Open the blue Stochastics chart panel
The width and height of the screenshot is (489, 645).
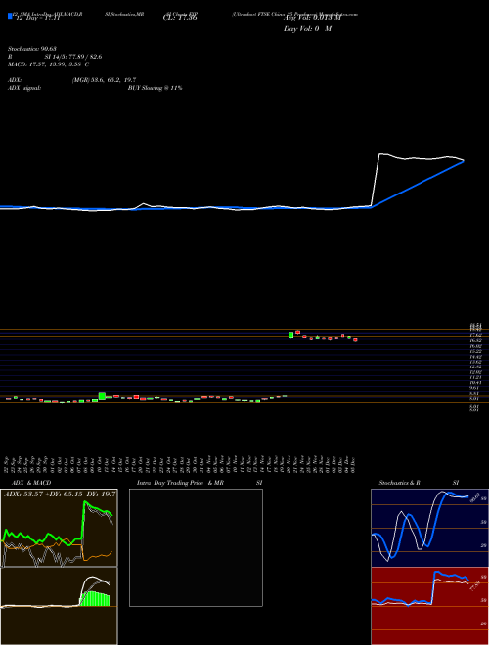pyautogui.click(x=429, y=528)
